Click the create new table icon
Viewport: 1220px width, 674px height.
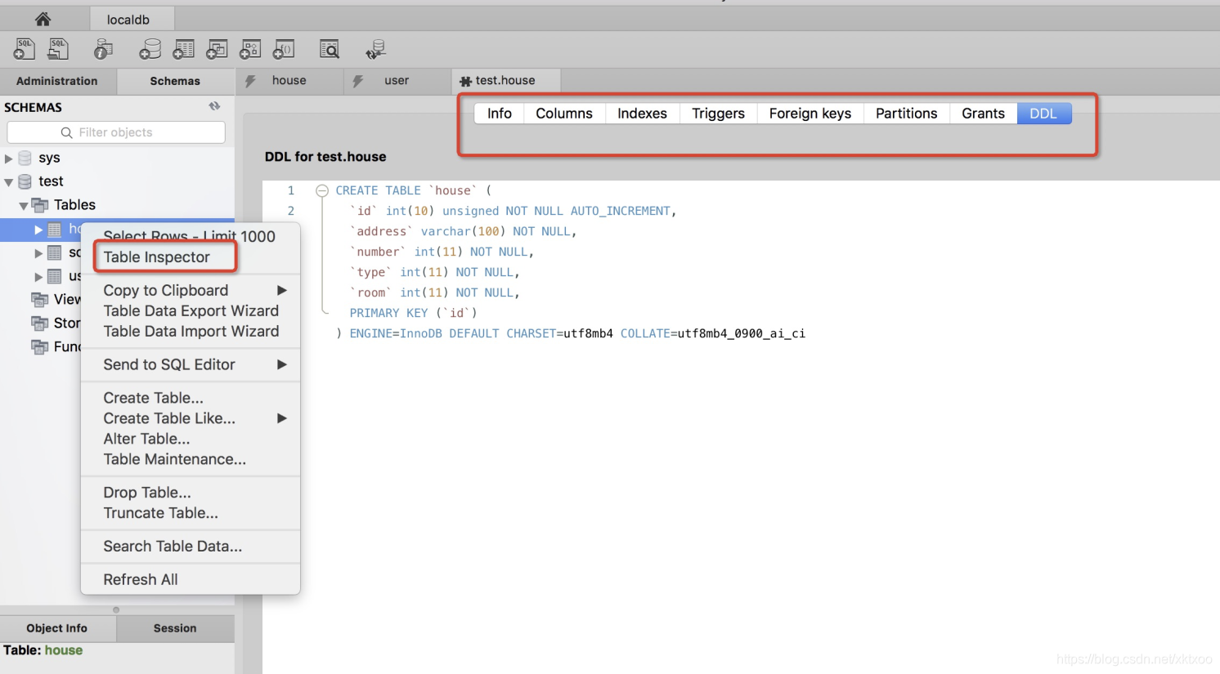183,50
